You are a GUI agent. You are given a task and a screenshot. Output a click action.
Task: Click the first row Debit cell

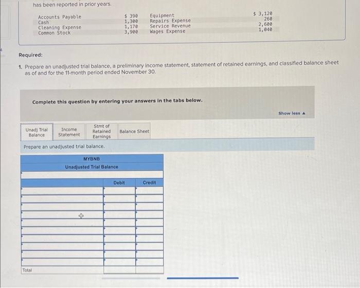(x=119, y=191)
